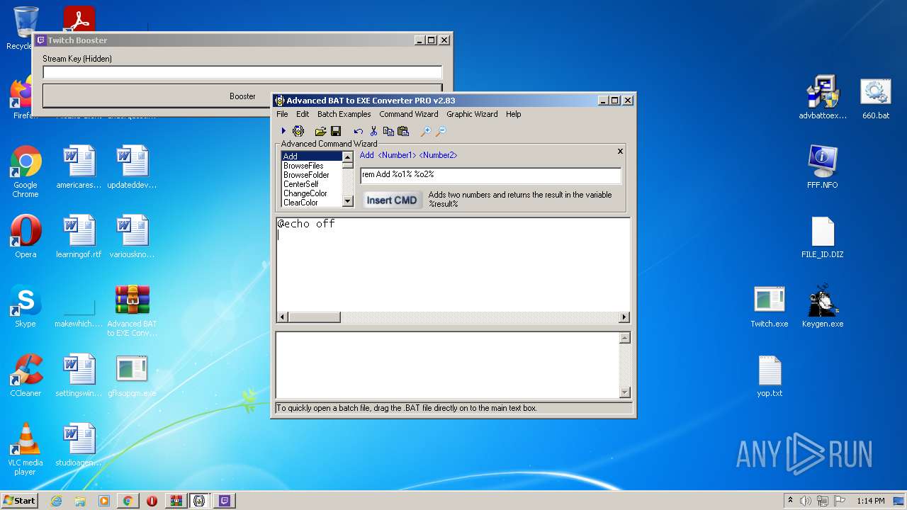Select the FFF.NFO desktop icon
Screen dimensions: 907x510
tap(823, 167)
